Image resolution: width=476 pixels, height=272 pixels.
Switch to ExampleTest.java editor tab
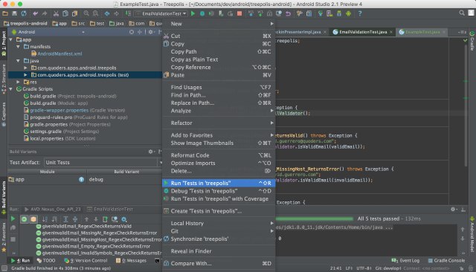(422, 32)
